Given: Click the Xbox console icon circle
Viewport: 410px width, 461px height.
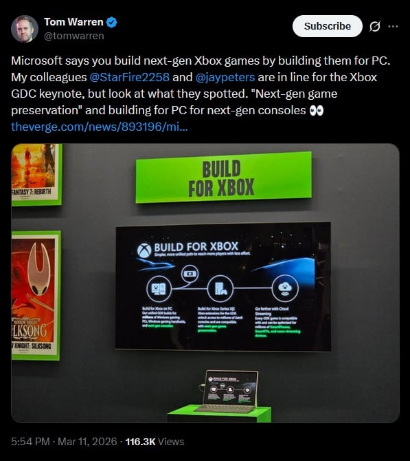Looking at the screenshot, I should click(x=220, y=289).
